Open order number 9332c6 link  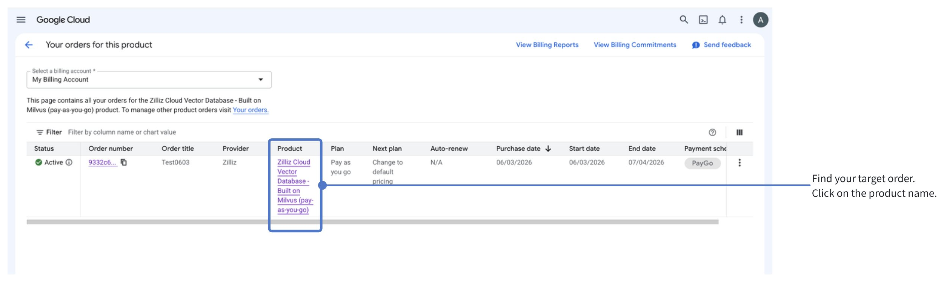(x=102, y=162)
